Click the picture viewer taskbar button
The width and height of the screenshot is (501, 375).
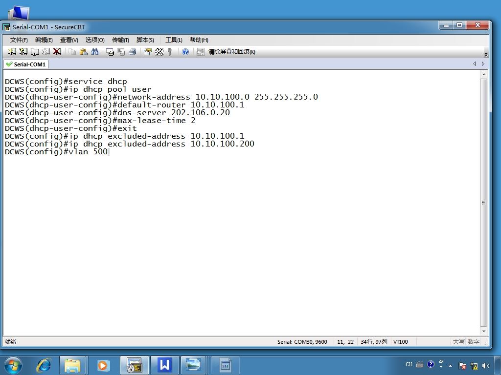[193, 365]
